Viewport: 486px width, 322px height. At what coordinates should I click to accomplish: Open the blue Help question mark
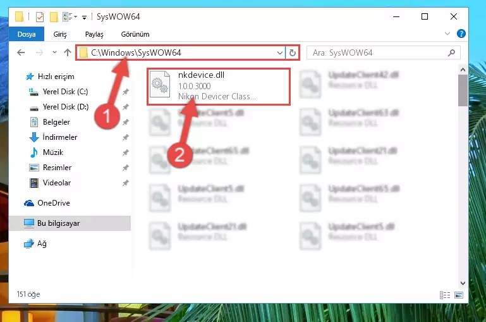[461, 34]
